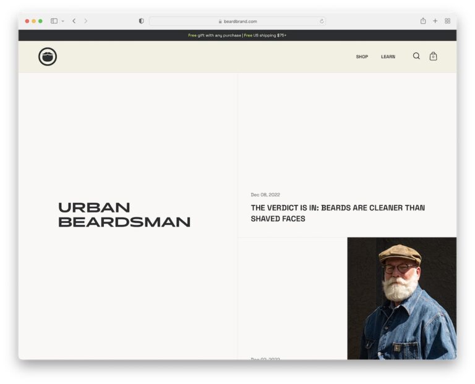Screen dimensions: 475x384
Task: Open the SHOP menu
Action: pos(362,57)
